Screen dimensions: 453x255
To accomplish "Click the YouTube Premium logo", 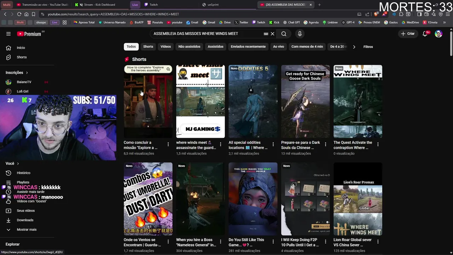I will point(29,34).
